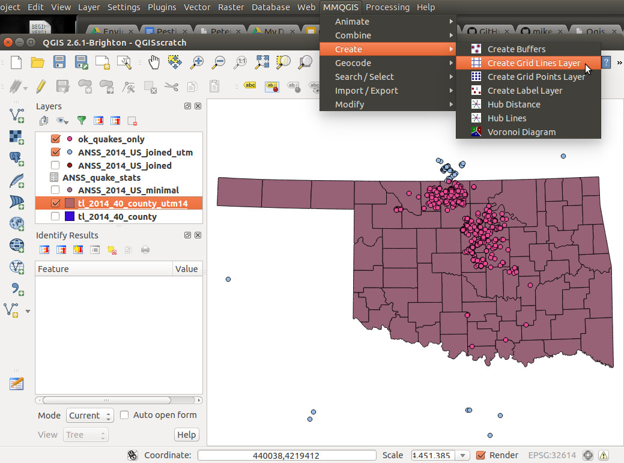This screenshot has height=463, width=624.
Task: Choose Voronoi Diagram menu item
Action: coord(529,132)
